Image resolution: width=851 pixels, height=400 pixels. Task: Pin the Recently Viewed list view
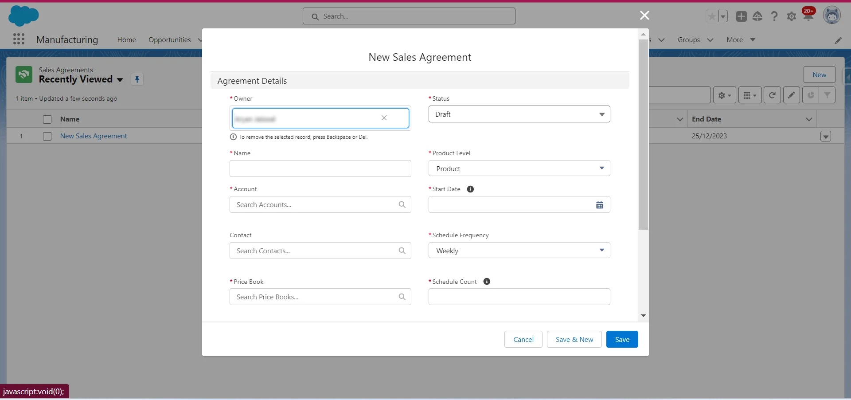tap(137, 79)
